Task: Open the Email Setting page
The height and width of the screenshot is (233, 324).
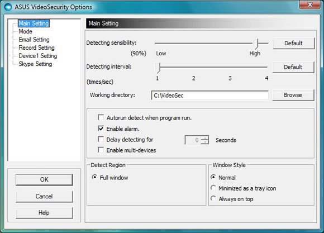Action: click(34, 40)
